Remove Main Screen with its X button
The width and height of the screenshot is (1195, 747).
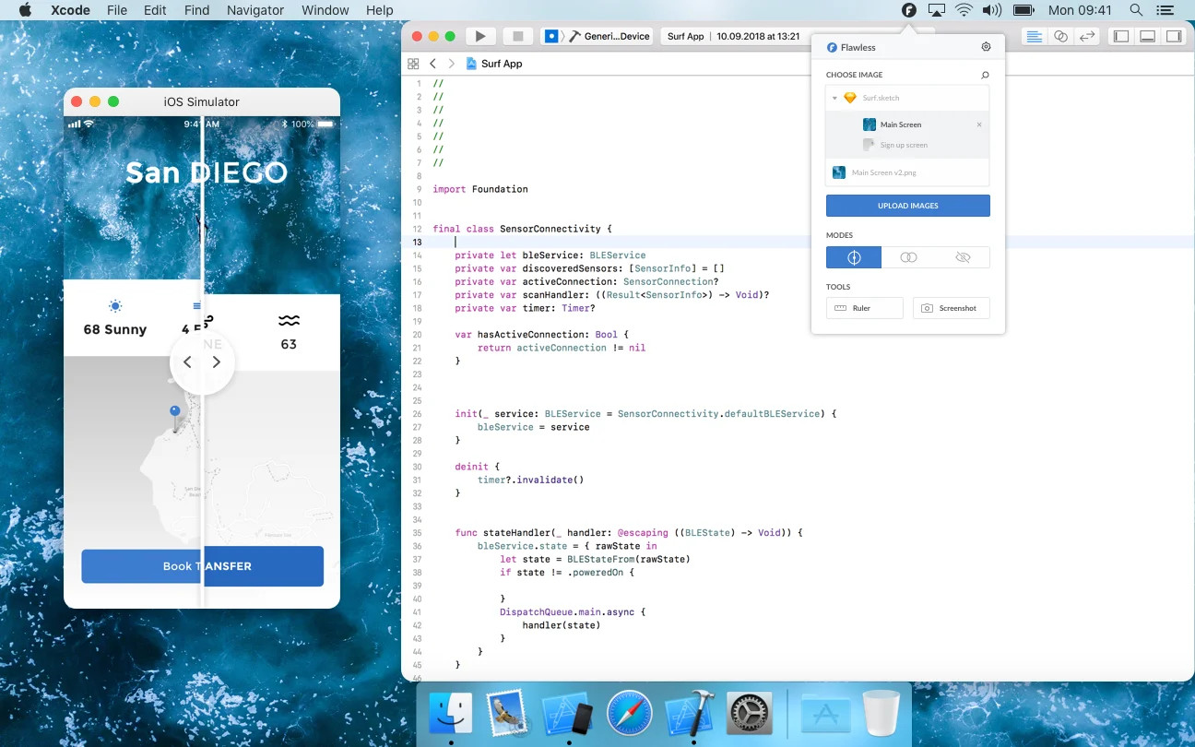click(979, 125)
